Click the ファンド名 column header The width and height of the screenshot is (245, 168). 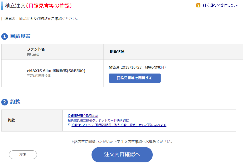36,49
